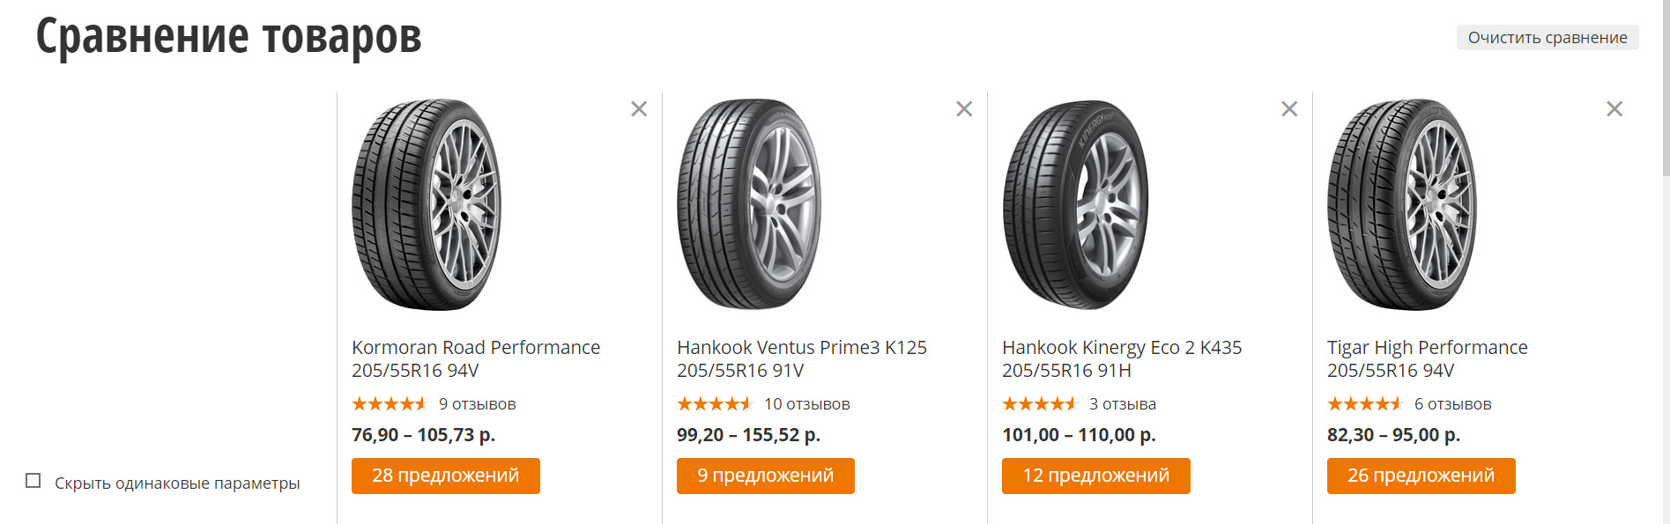Image resolution: width=1670 pixels, height=524 pixels.
Task: View the 10 отзывов for Hankook Ventus
Action: (806, 404)
